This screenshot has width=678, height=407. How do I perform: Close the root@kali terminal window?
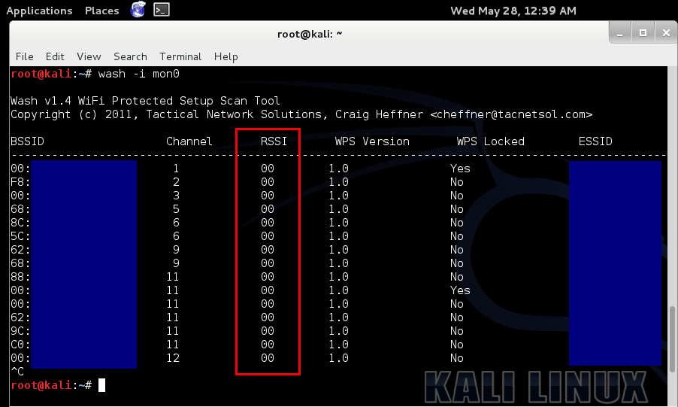point(665,32)
